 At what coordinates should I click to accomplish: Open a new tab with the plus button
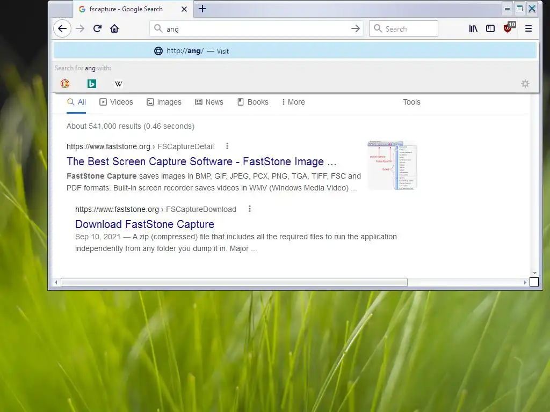click(202, 9)
